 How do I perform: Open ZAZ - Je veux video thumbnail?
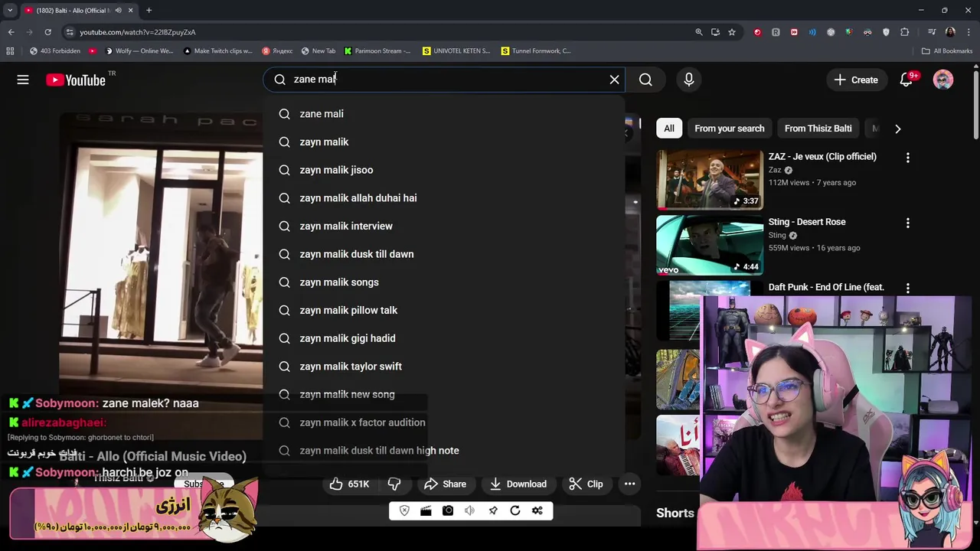pos(710,180)
